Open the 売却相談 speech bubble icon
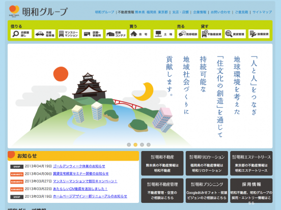Screen dimensions: 281x210 (x=188, y=34)
